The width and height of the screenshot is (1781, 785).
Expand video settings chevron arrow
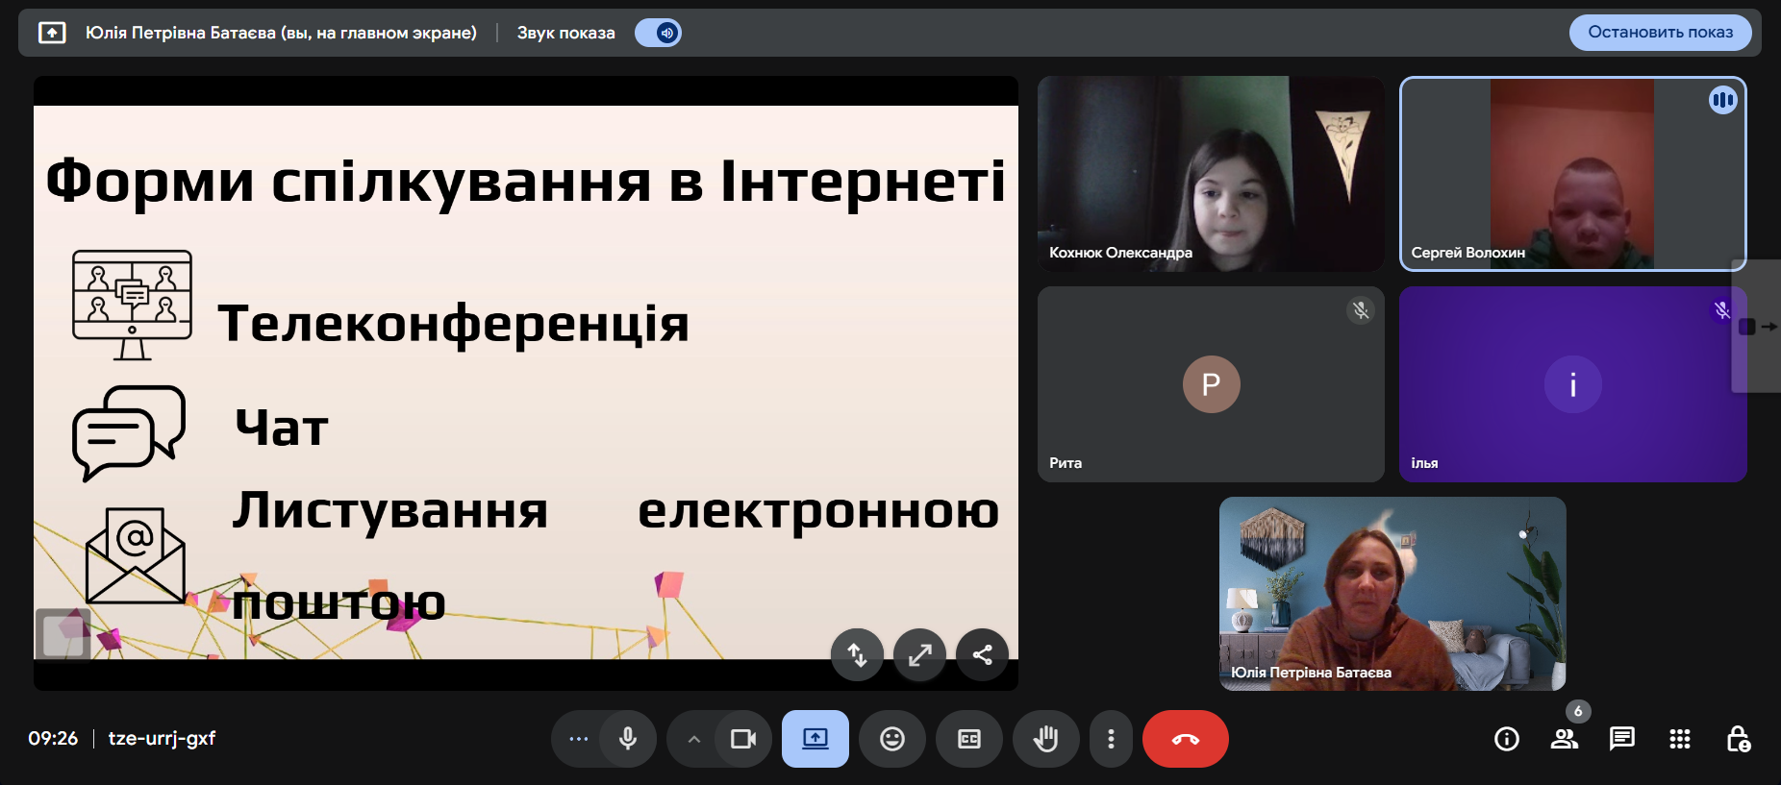pyautogui.click(x=693, y=739)
